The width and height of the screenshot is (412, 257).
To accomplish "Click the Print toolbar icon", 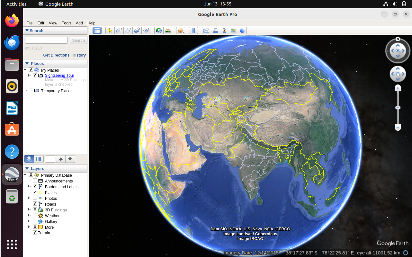I will pyautogui.click(x=215, y=31).
